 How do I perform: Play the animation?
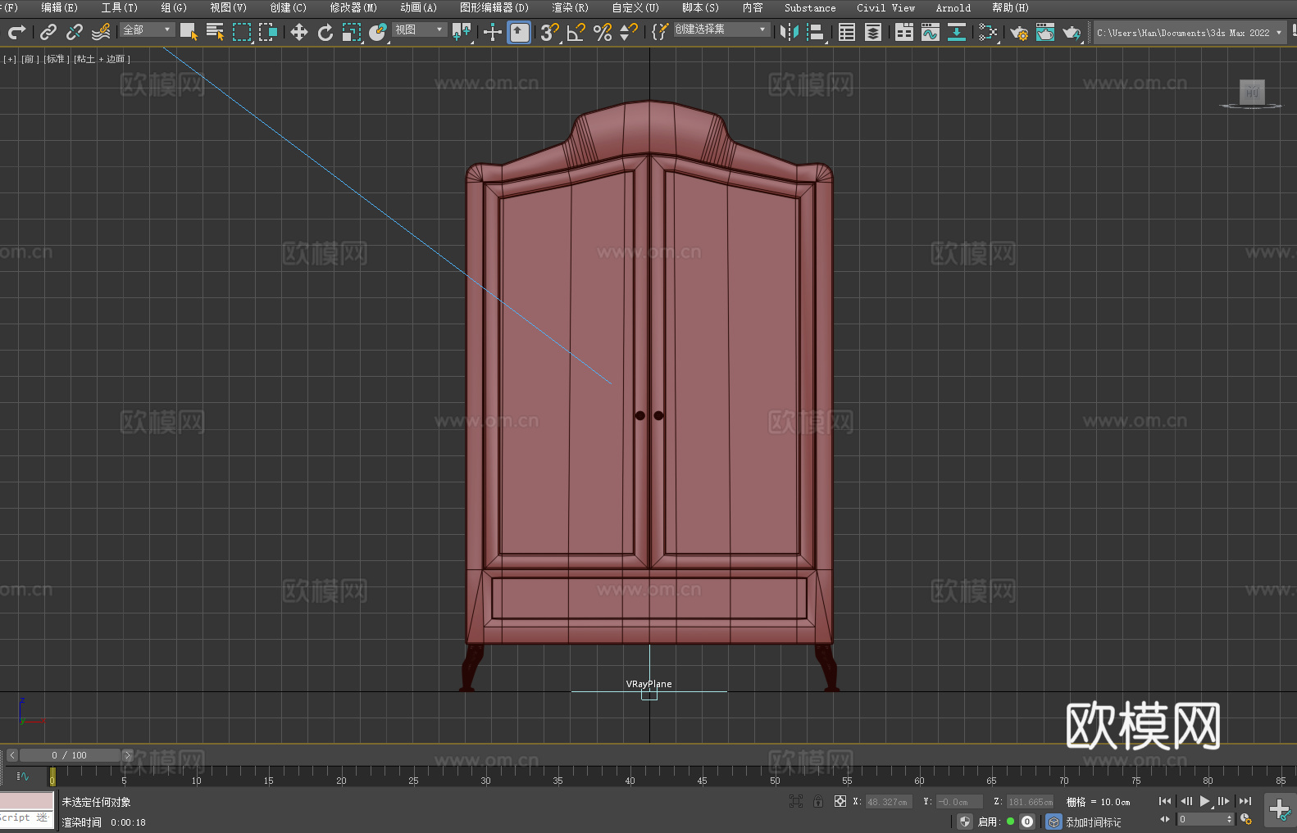pyautogui.click(x=1205, y=801)
